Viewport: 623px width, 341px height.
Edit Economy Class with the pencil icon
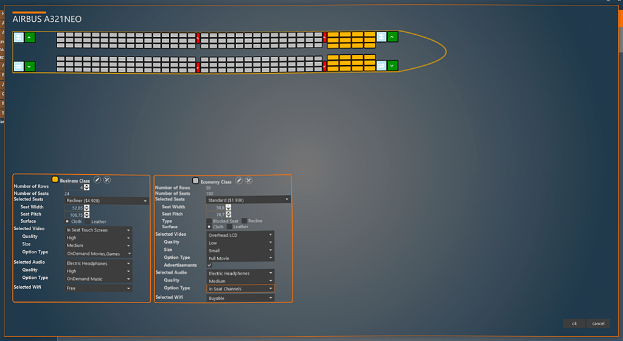point(238,180)
